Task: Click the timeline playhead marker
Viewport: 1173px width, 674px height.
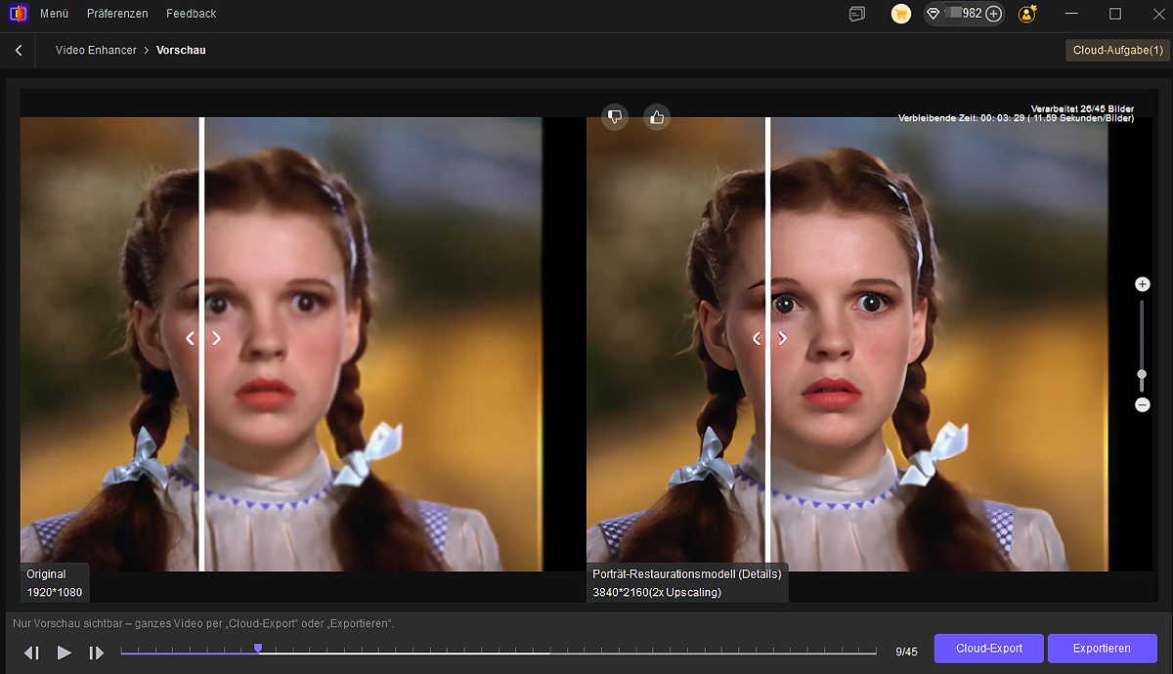Action: tap(258, 648)
